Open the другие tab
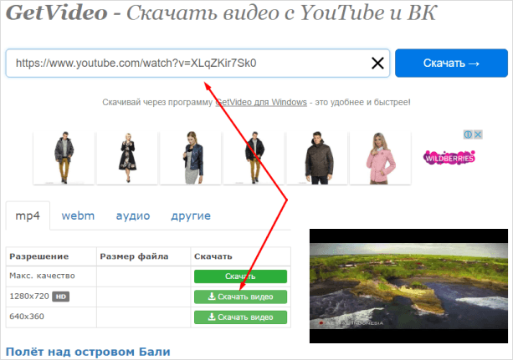The width and height of the screenshot is (513, 360). (191, 216)
